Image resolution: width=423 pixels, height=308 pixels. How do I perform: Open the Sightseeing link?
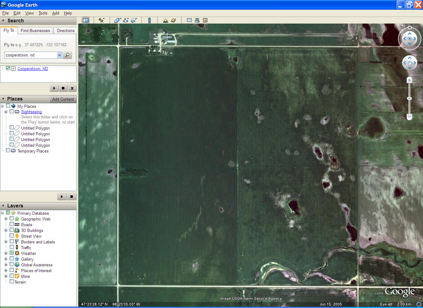click(31, 112)
